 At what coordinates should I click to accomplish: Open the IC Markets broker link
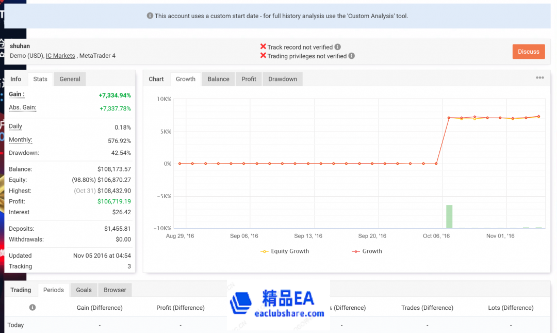pyautogui.click(x=60, y=56)
